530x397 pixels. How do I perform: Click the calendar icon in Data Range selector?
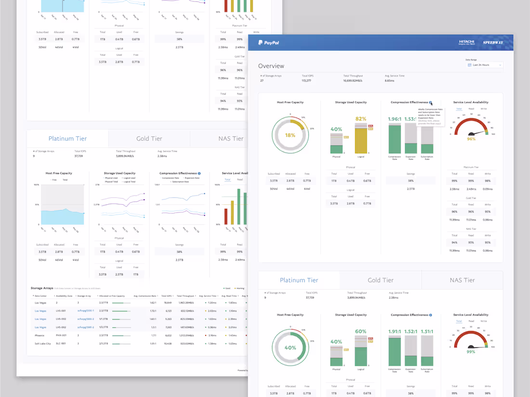pyautogui.click(x=469, y=65)
